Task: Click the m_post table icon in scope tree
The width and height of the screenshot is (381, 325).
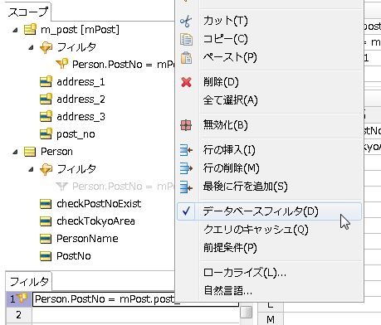Action: (x=30, y=29)
